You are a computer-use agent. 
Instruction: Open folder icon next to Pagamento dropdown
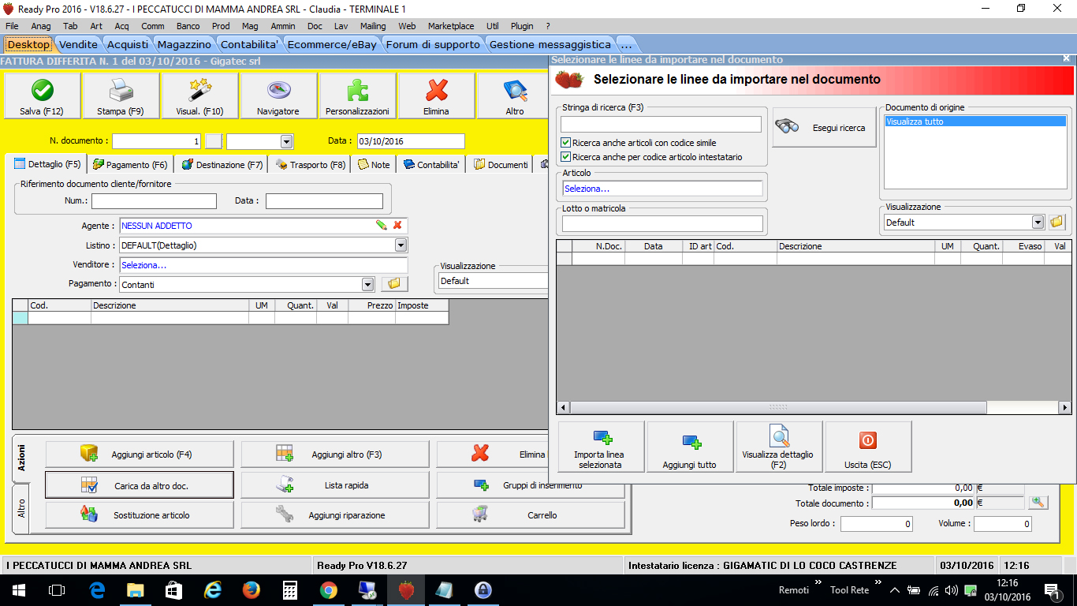(x=393, y=284)
